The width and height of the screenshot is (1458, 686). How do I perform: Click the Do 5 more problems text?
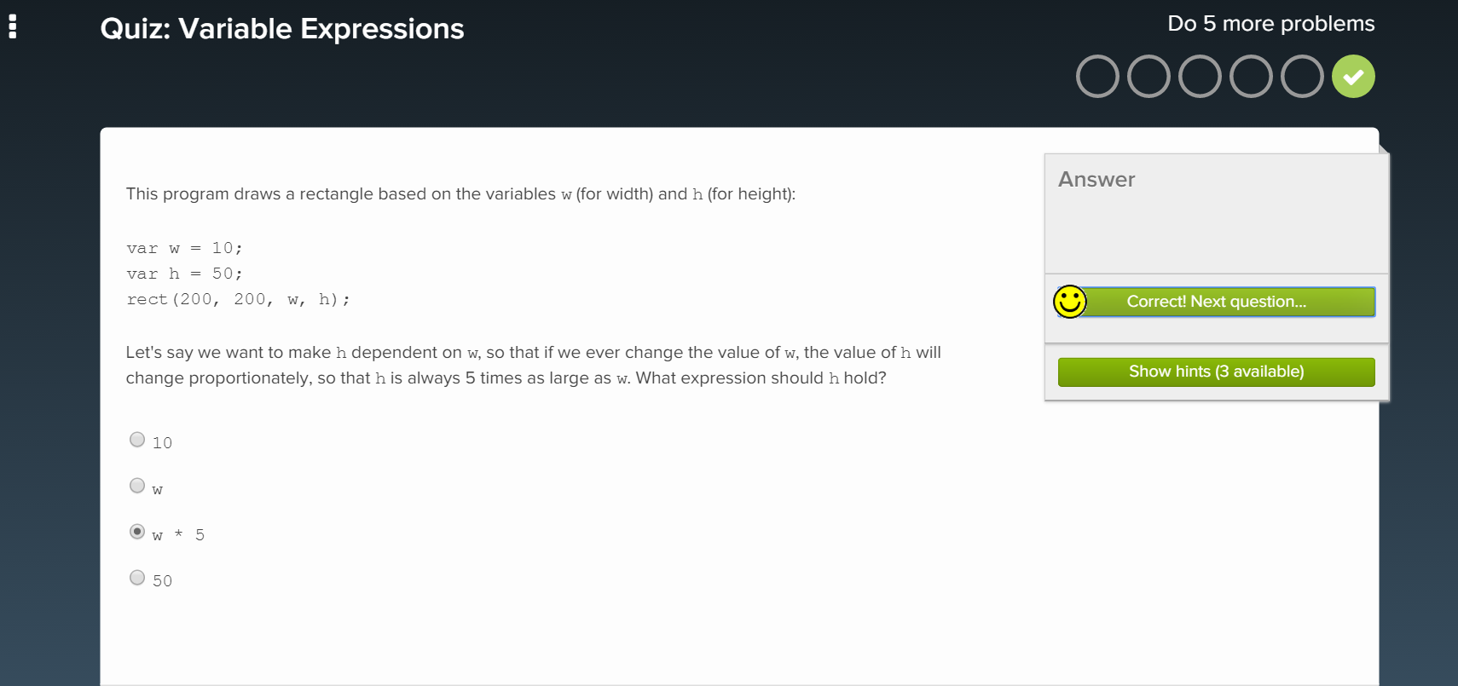click(1270, 24)
